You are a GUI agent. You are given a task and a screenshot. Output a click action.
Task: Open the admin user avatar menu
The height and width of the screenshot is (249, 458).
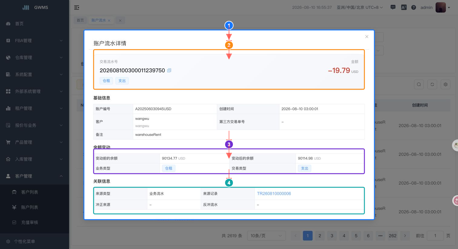click(x=441, y=7)
